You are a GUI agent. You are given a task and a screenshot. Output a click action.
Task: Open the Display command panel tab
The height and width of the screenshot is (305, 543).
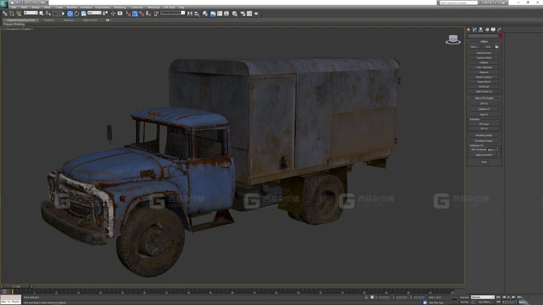493,30
